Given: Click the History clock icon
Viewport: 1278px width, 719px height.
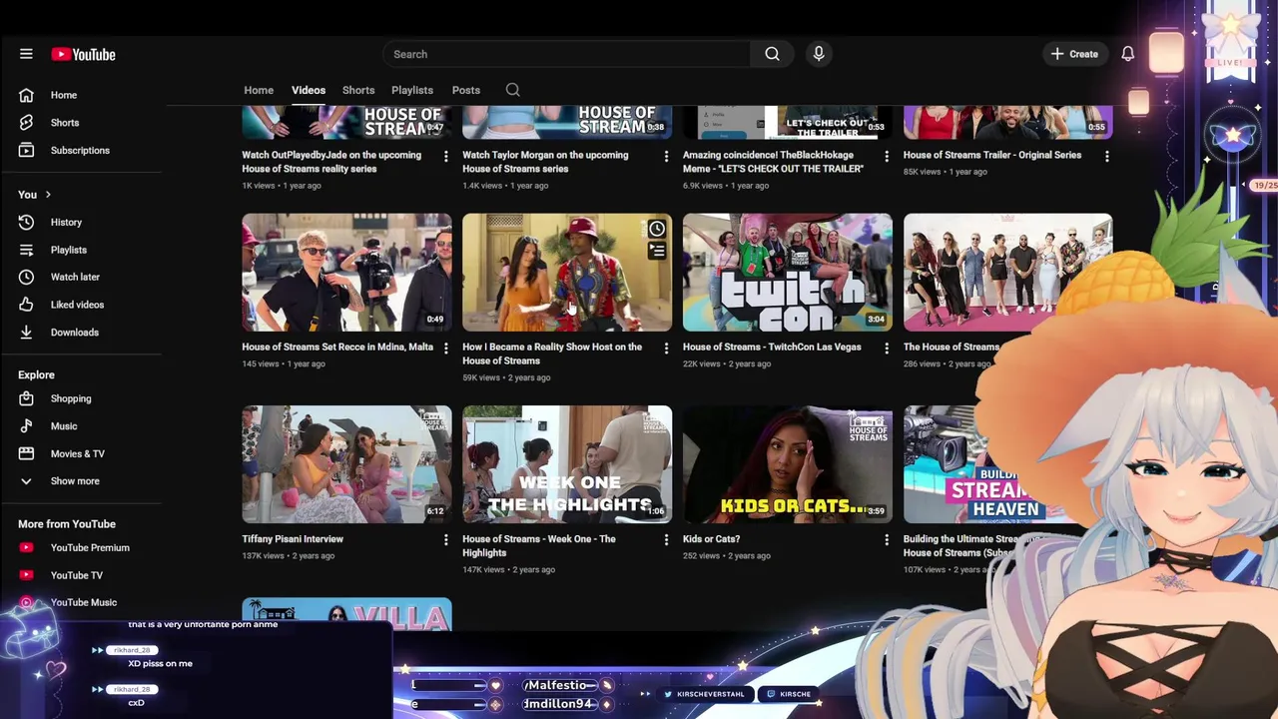Looking at the screenshot, I should point(26,222).
